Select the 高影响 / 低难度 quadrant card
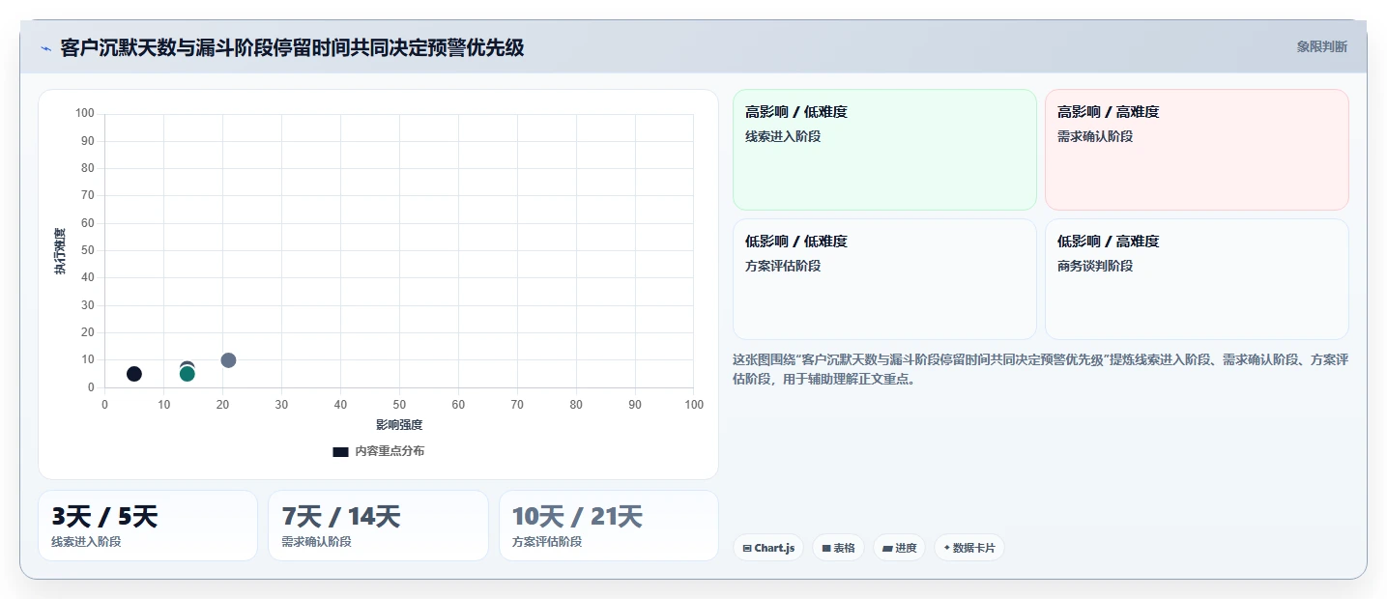This screenshot has width=1387, height=599. point(884,150)
